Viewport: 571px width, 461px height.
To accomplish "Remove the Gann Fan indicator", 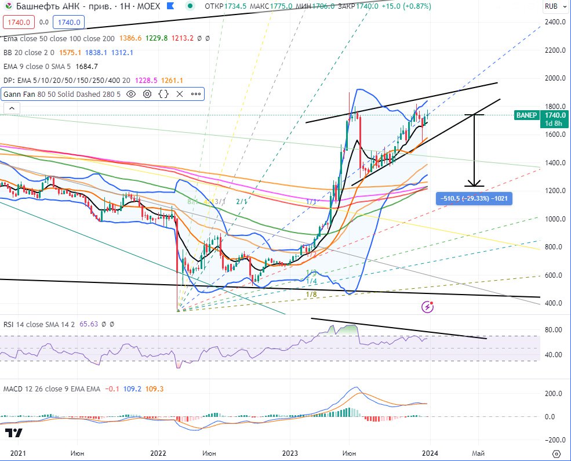I will pyautogui.click(x=180, y=95).
